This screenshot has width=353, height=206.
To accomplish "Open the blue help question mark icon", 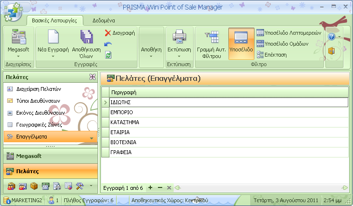I will click(x=332, y=37).
